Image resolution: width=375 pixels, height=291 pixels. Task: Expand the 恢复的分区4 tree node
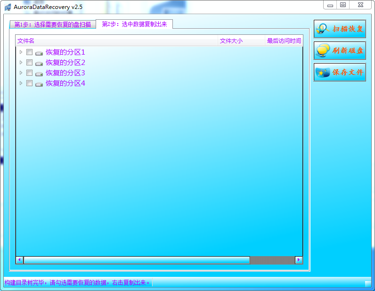click(21, 83)
